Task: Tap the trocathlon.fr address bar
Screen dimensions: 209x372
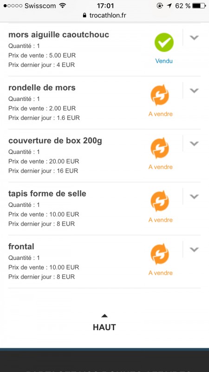Action: coord(104,15)
